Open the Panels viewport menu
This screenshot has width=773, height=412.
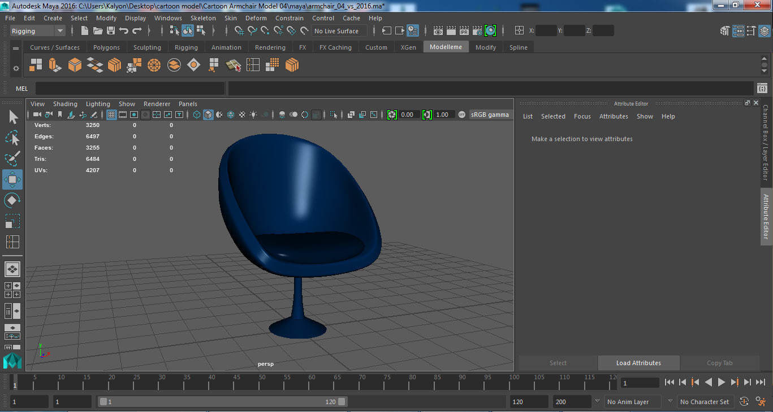[188, 104]
